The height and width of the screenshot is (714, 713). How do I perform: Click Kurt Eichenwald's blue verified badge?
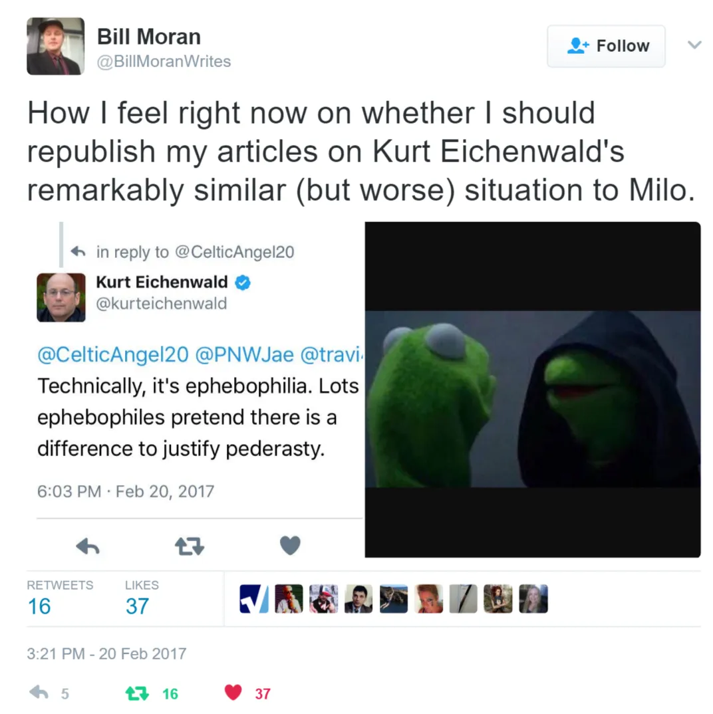[x=243, y=283]
